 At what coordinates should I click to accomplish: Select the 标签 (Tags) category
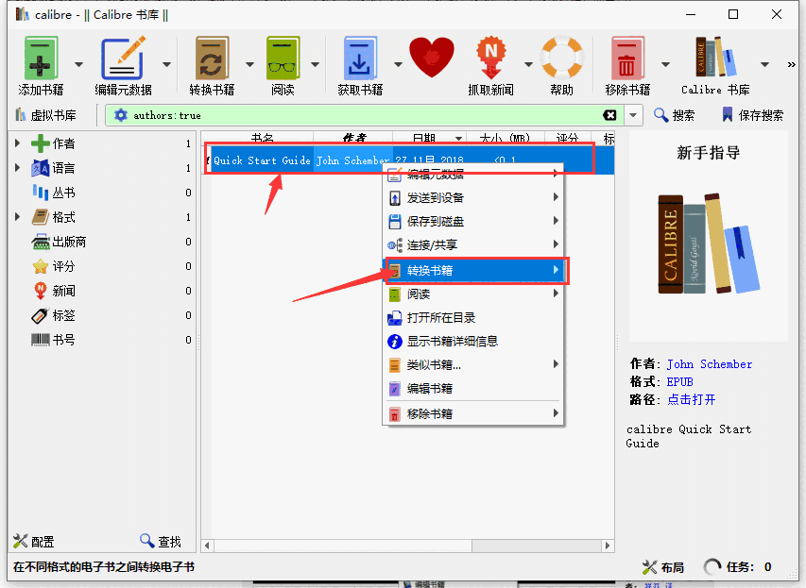pos(54,315)
